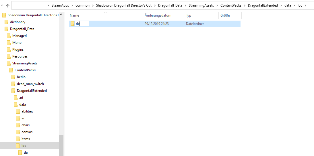The height and width of the screenshot is (156, 314).
Task: Click data breadcrumb in address bar
Action: (288, 6)
